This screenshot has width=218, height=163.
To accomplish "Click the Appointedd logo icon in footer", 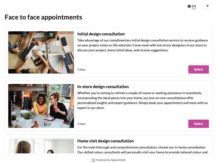I will [93, 160].
